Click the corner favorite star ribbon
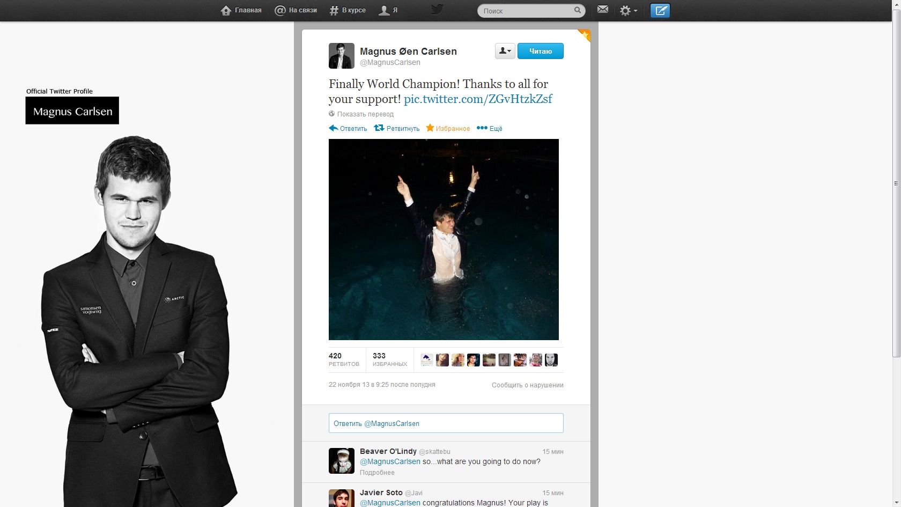This screenshot has width=901, height=507. tap(585, 35)
